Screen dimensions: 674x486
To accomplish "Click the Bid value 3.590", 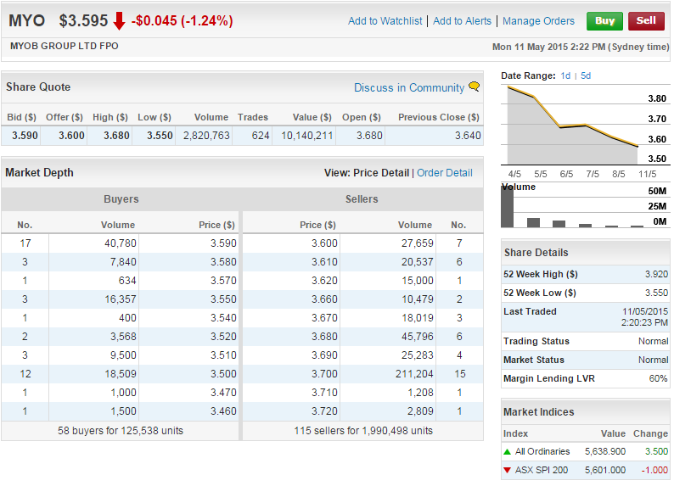I will click(25, 136).
